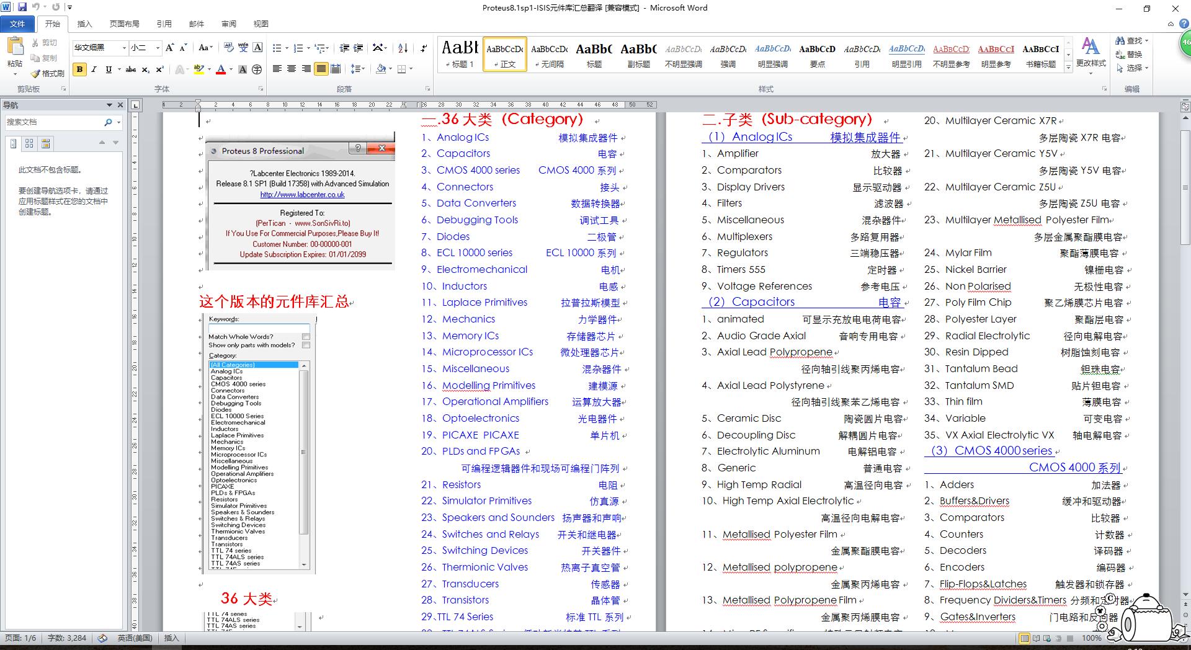Click the Copy (复制) button
The width and height of the screenshot is (1191, 650).
[45, 58]
